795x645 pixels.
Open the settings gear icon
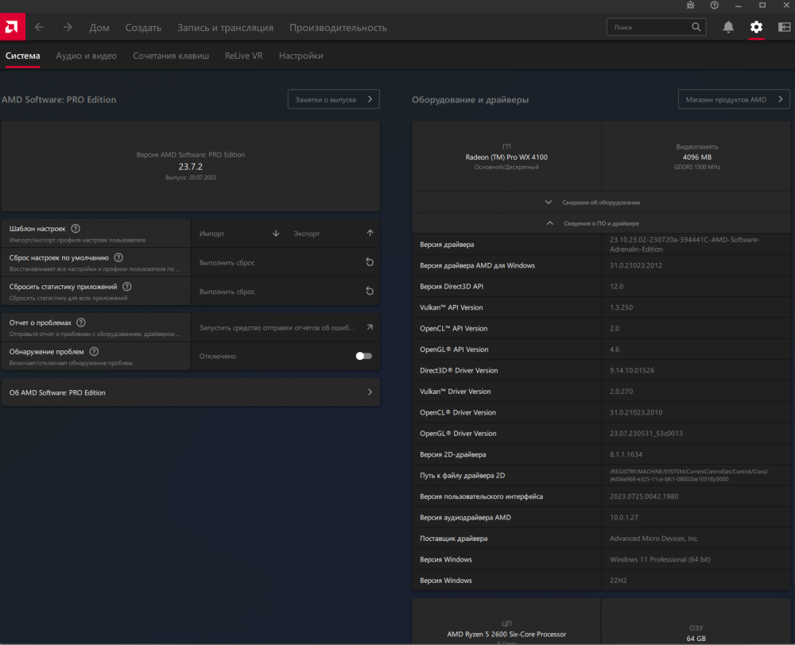(756, 27)
